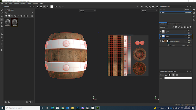
Task: Pause the engine computation
Action: point(142,7)
